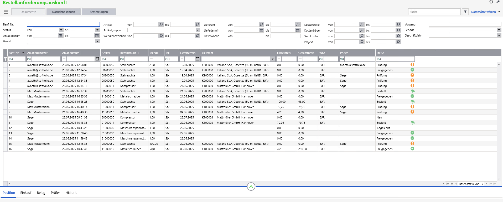Expand the Periode dropdown
503x202 pixels.
tap(499, 30)
